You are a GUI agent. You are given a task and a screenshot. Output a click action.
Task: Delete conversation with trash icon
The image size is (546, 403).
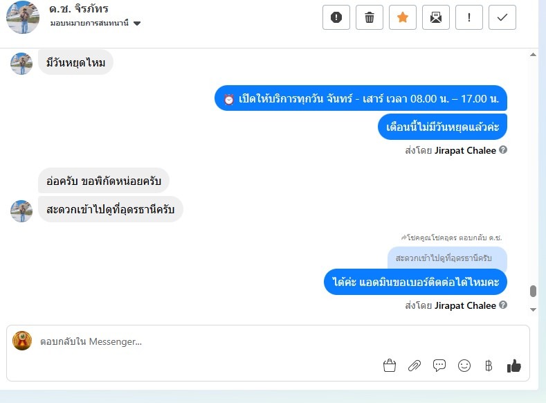click(x=370, y=17)
